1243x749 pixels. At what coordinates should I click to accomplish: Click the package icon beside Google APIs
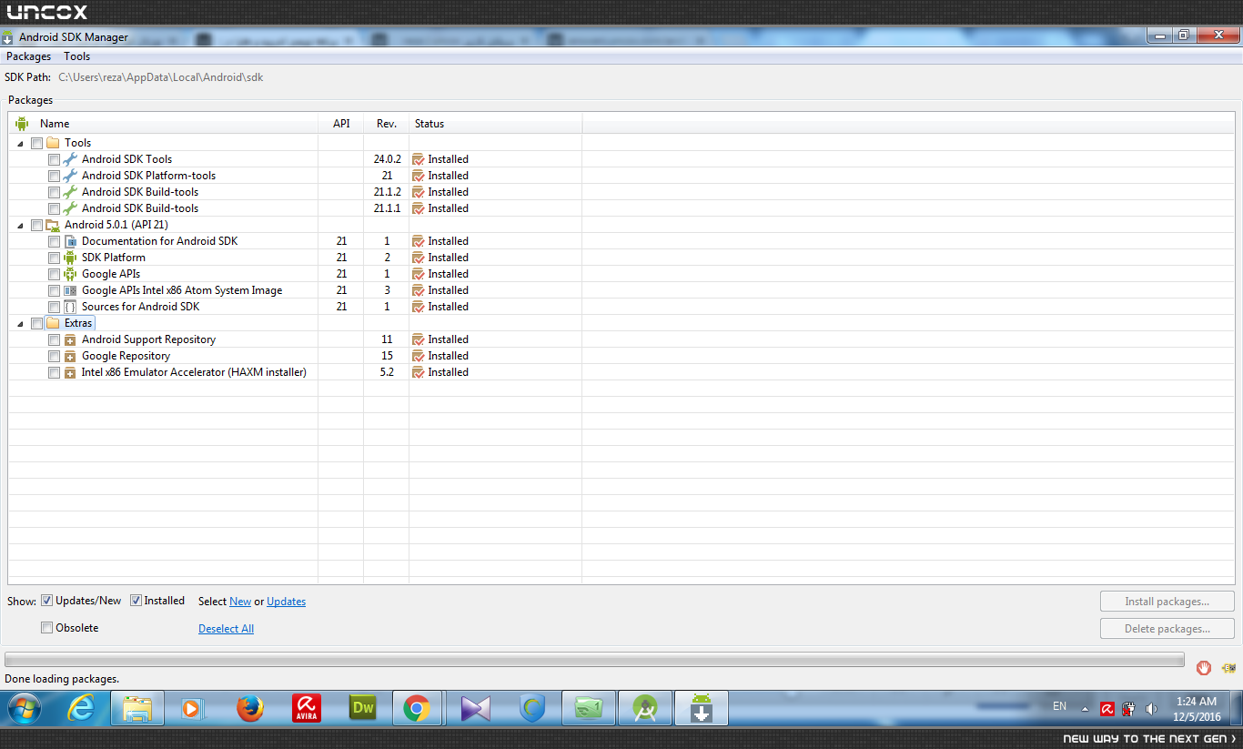pyautogui.click(x=70, y=274)
